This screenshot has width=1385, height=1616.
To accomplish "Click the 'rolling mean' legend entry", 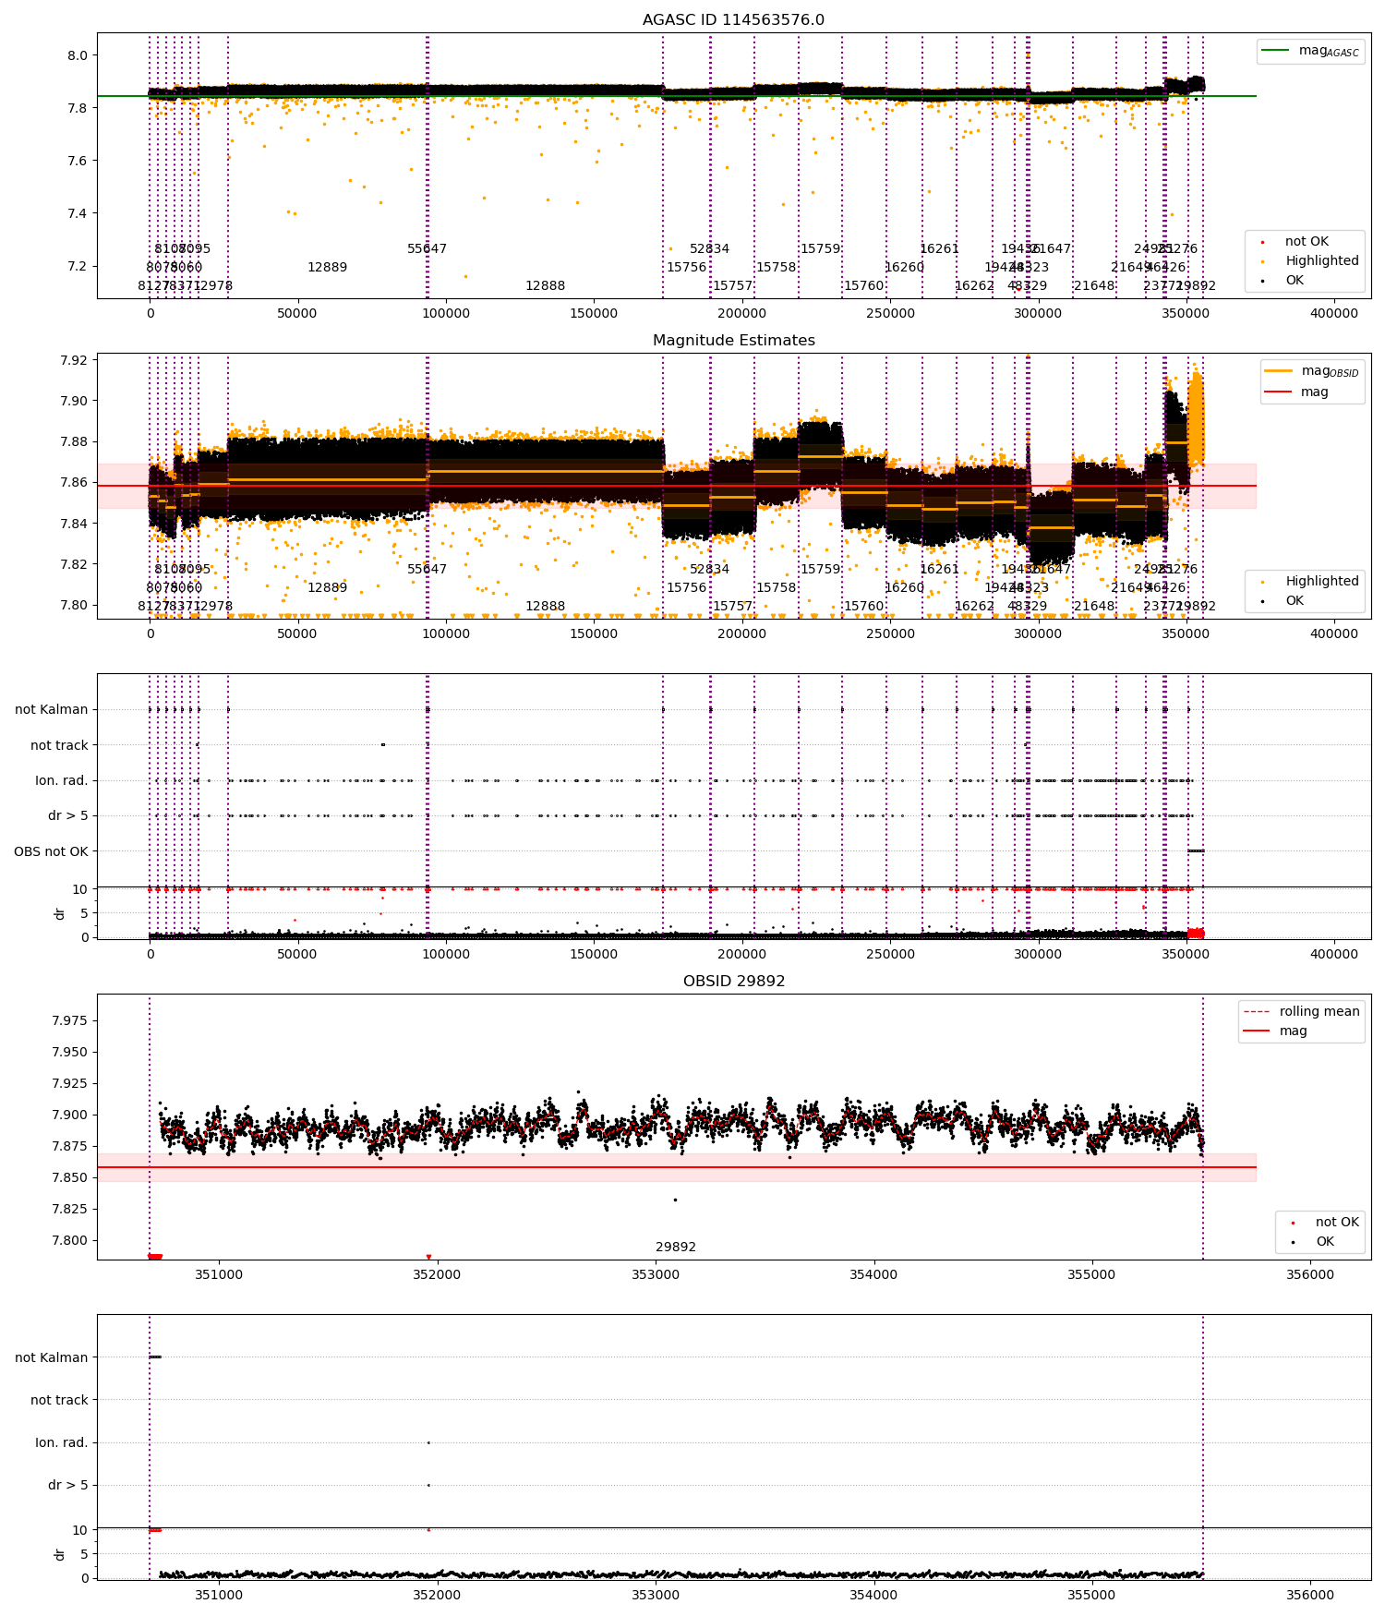I will point(1301,1011).
